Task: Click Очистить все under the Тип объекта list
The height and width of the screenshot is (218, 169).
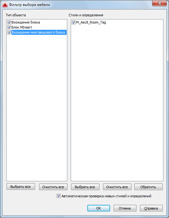Action: point(53,187)
